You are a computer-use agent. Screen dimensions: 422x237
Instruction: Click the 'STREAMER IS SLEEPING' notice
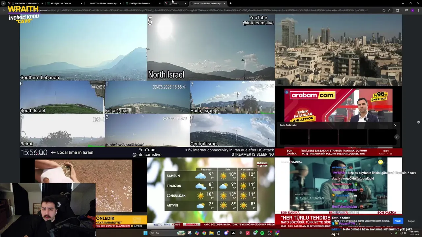pyautogui.click(x=253, y=154)
